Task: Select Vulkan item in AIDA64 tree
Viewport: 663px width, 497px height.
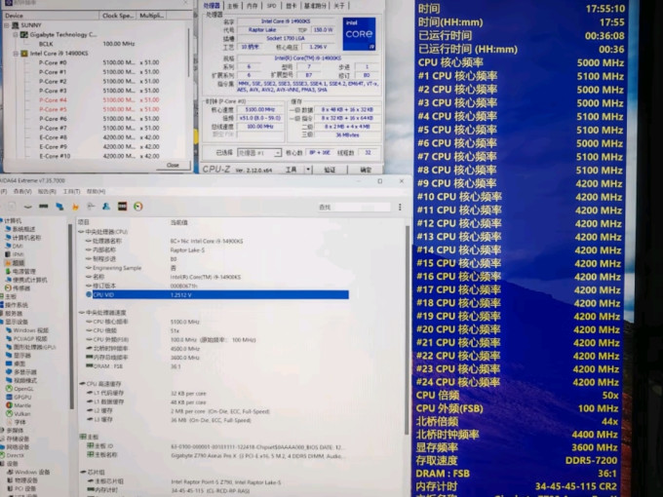Action: point(19,414)
